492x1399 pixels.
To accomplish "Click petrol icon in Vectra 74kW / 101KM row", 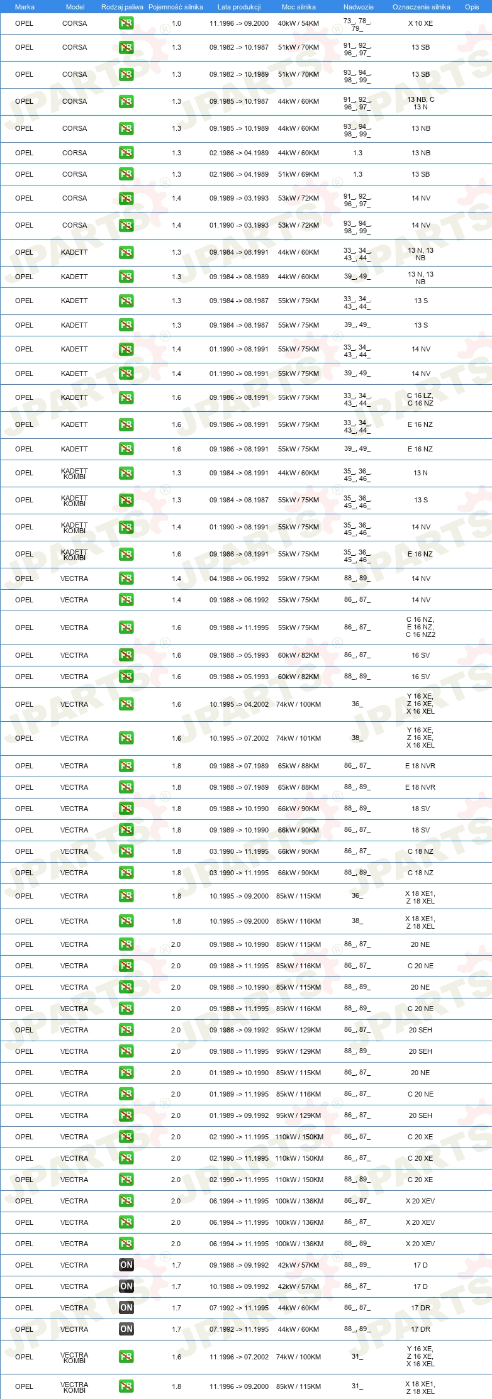I will tap(126, 738).
